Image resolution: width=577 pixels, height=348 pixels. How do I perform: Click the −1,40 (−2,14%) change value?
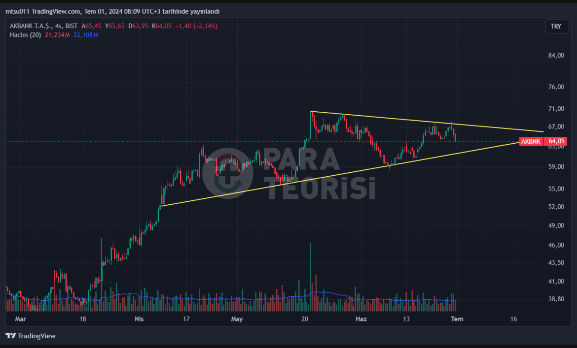pos(196,26)
